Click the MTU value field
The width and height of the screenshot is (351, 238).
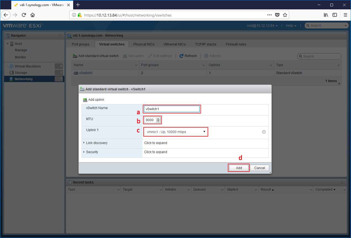click(x=151, y=120)
